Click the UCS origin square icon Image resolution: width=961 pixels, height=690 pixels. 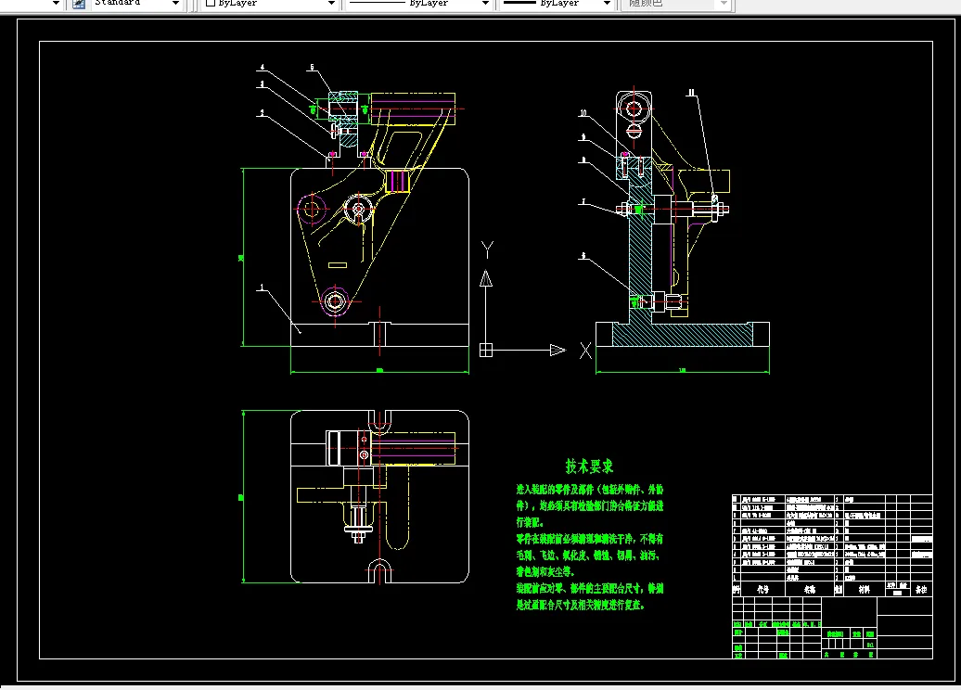click(486, 350)
